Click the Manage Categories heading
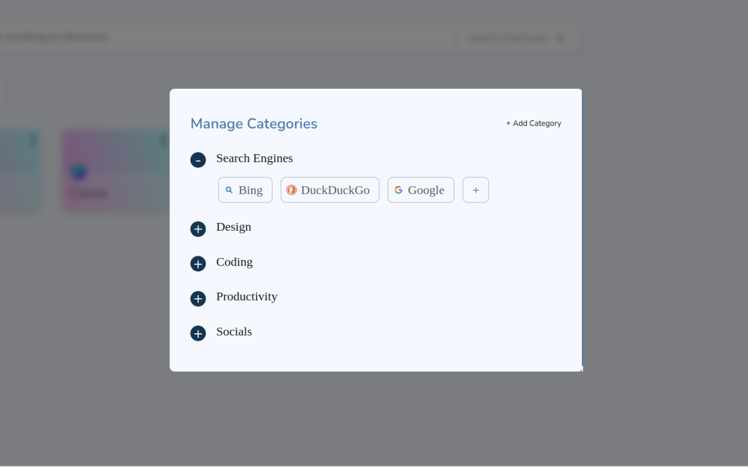Viewport: 748px width, 467px height. [x=254, y=124]
